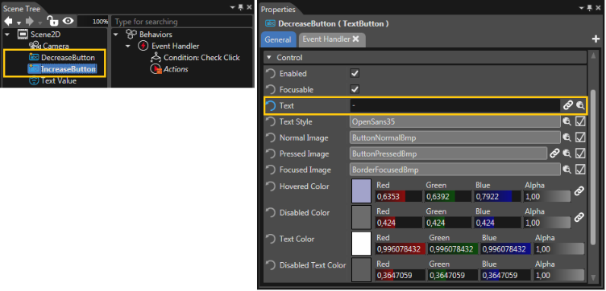Click the back arrow in Scene Tree toolbar
This screenshot has height=291, width=606.
pyautogui.click(x=9, y=22)
